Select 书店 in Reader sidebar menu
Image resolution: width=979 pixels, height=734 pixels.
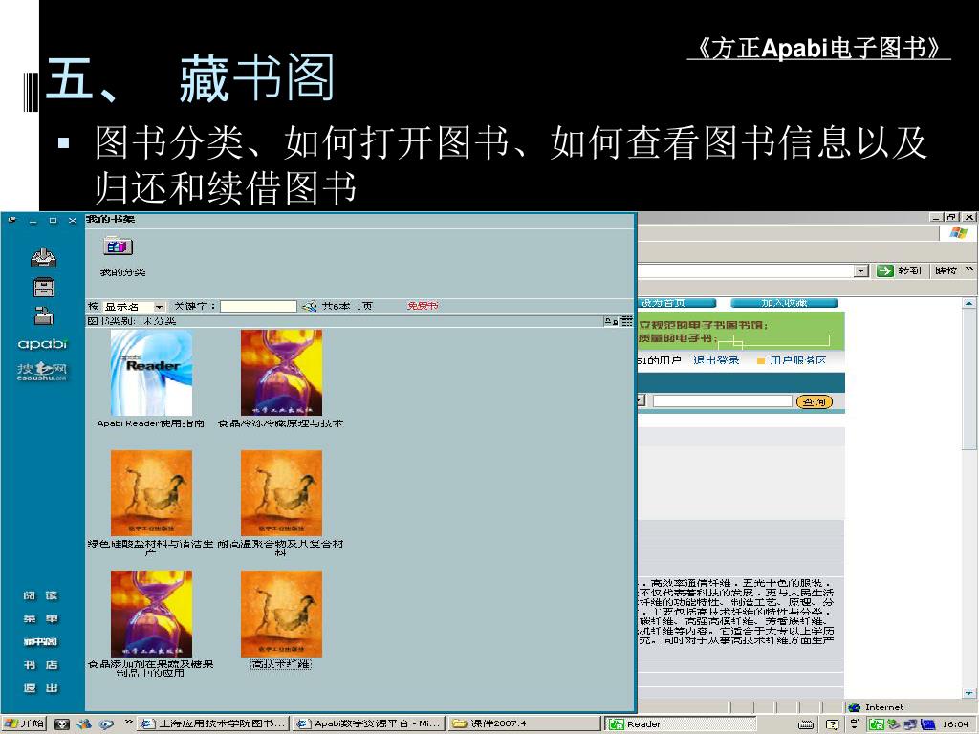(x=40, y=665)
